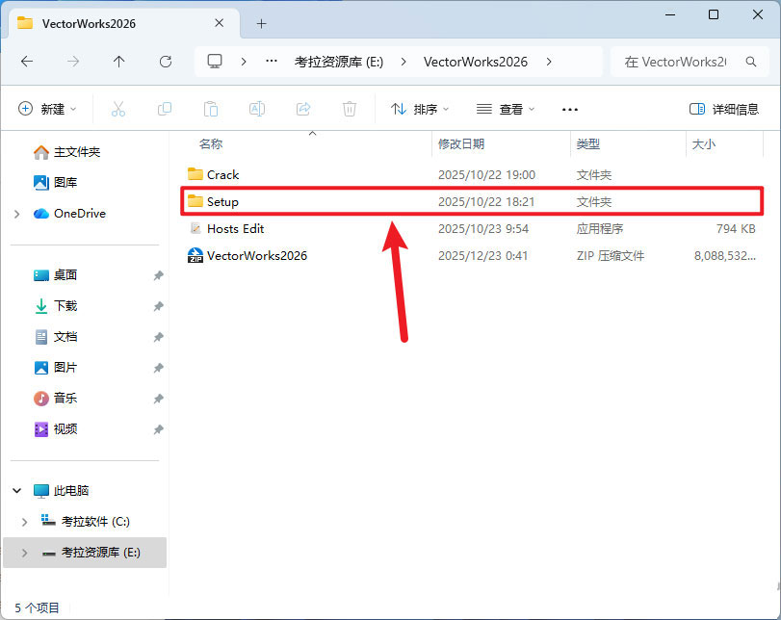Click the pin icon beside 桌面

coord(158,275)
